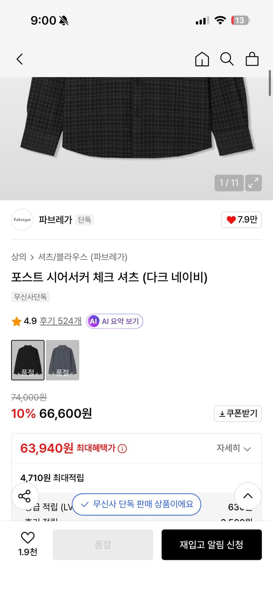The height and width of the screenshot is (592, 273).
Task: Open the 상의 breadcrumb category
Action: tap(18, 257)
